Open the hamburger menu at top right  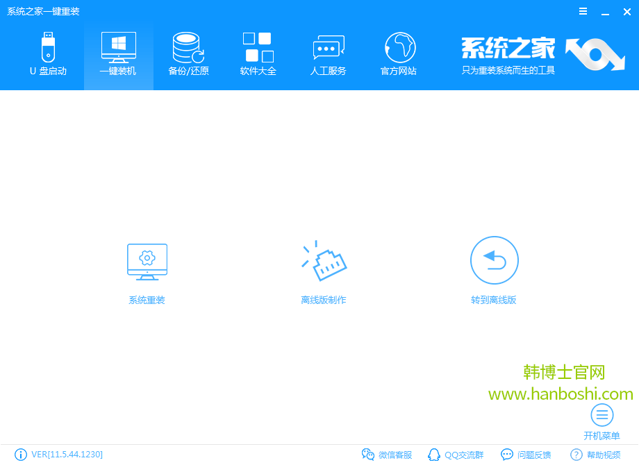pos(583,11)
